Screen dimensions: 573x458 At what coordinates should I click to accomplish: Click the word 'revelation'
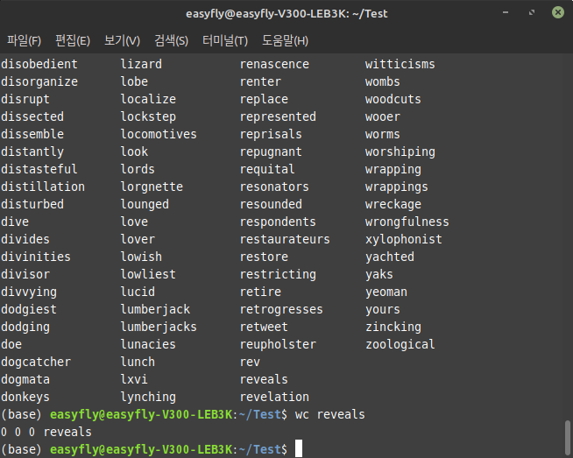[274, 398]
